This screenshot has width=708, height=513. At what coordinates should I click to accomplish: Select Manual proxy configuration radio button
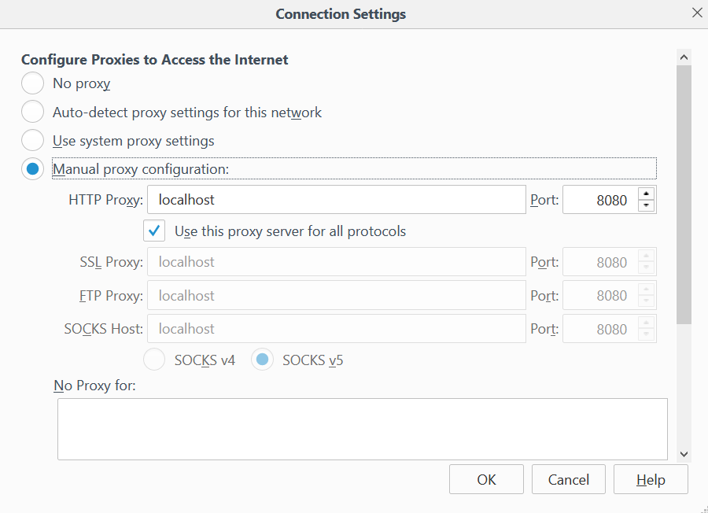[33, 168]
